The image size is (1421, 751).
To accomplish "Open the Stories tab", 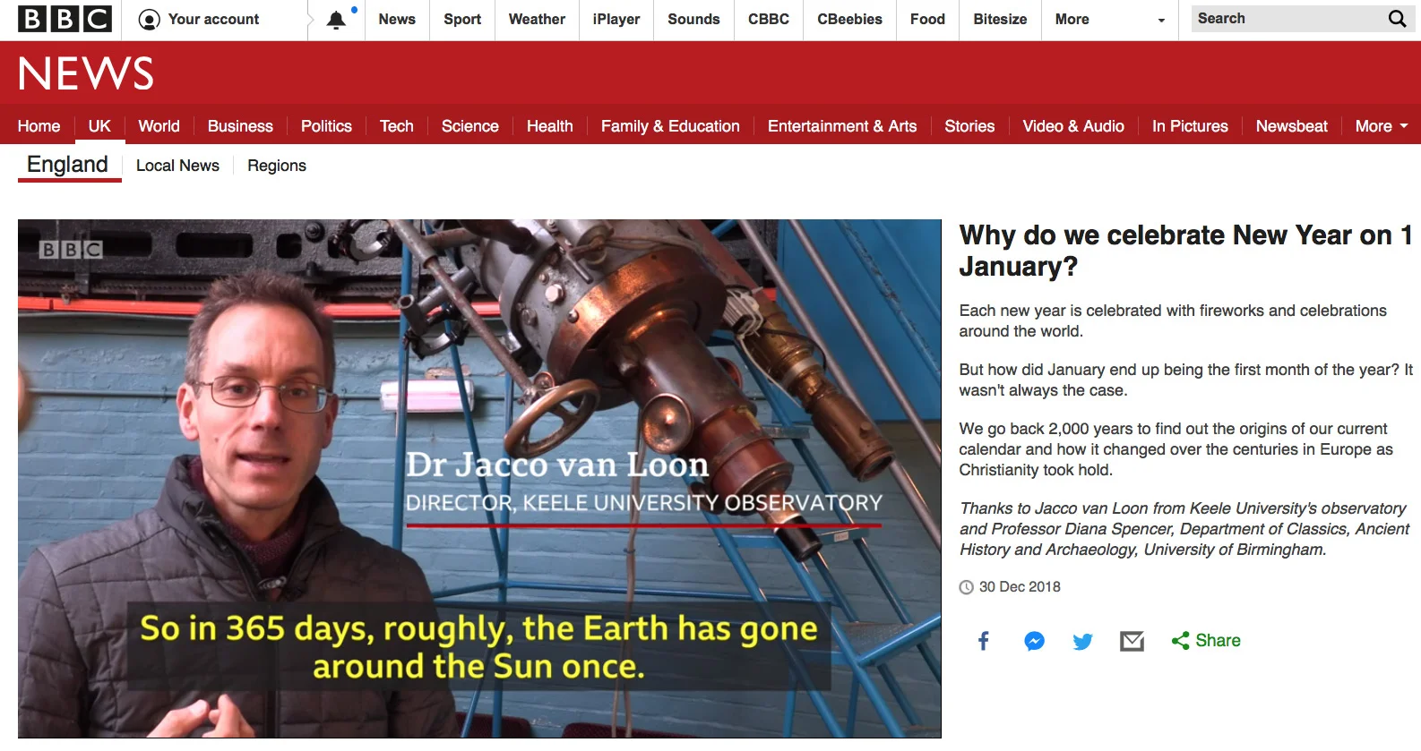I will 969,126.
